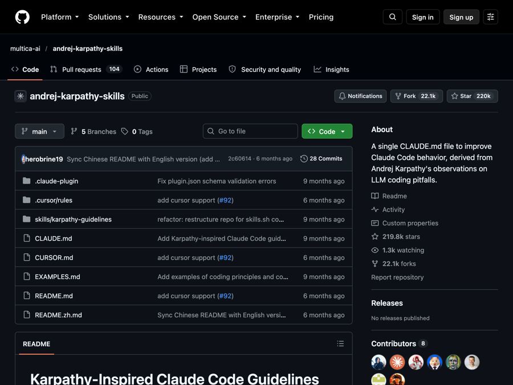Open the EXAMPLES.md file name
This screenshot has width=513, height=385.
coord(58,277)
